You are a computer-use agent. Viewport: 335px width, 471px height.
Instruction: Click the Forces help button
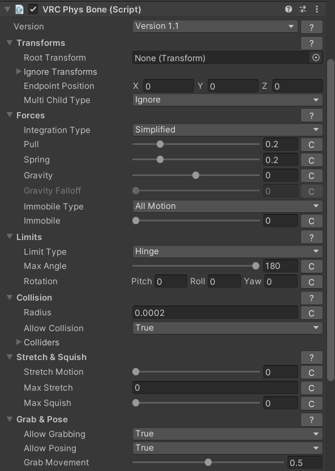(x=312, y=115)
